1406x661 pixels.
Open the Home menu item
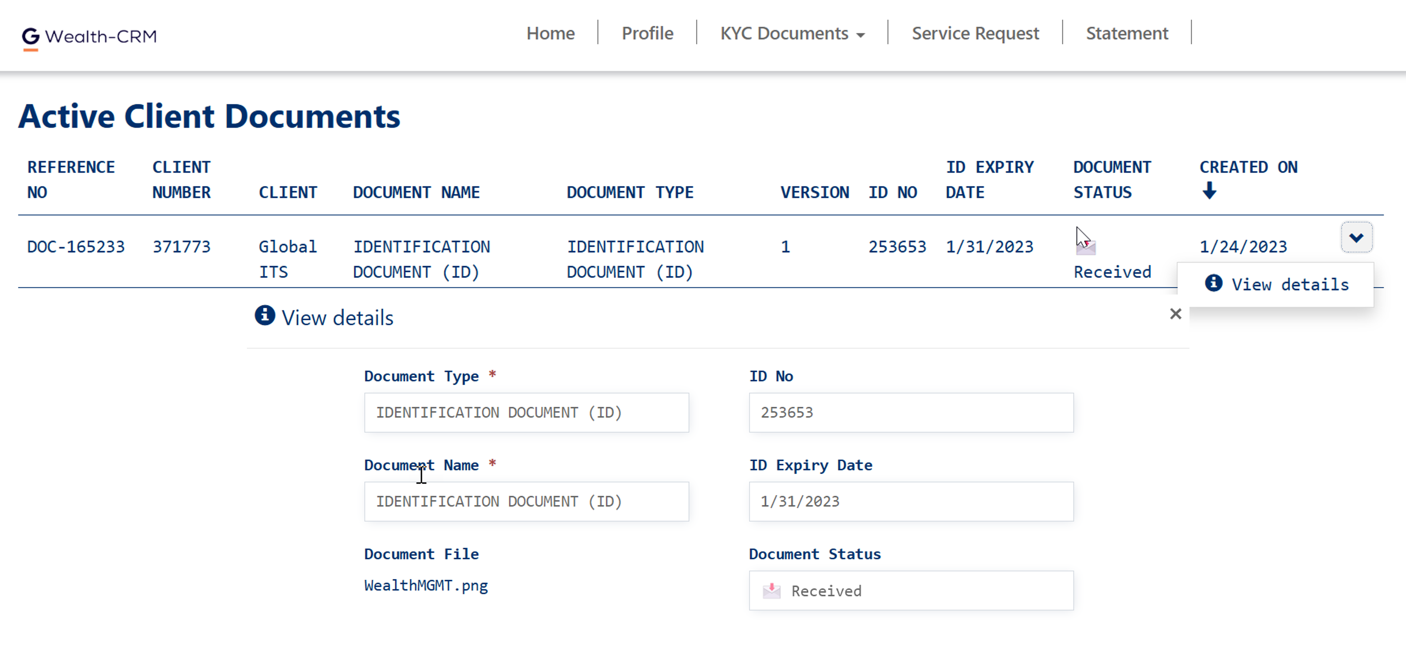tap(550, 33)
